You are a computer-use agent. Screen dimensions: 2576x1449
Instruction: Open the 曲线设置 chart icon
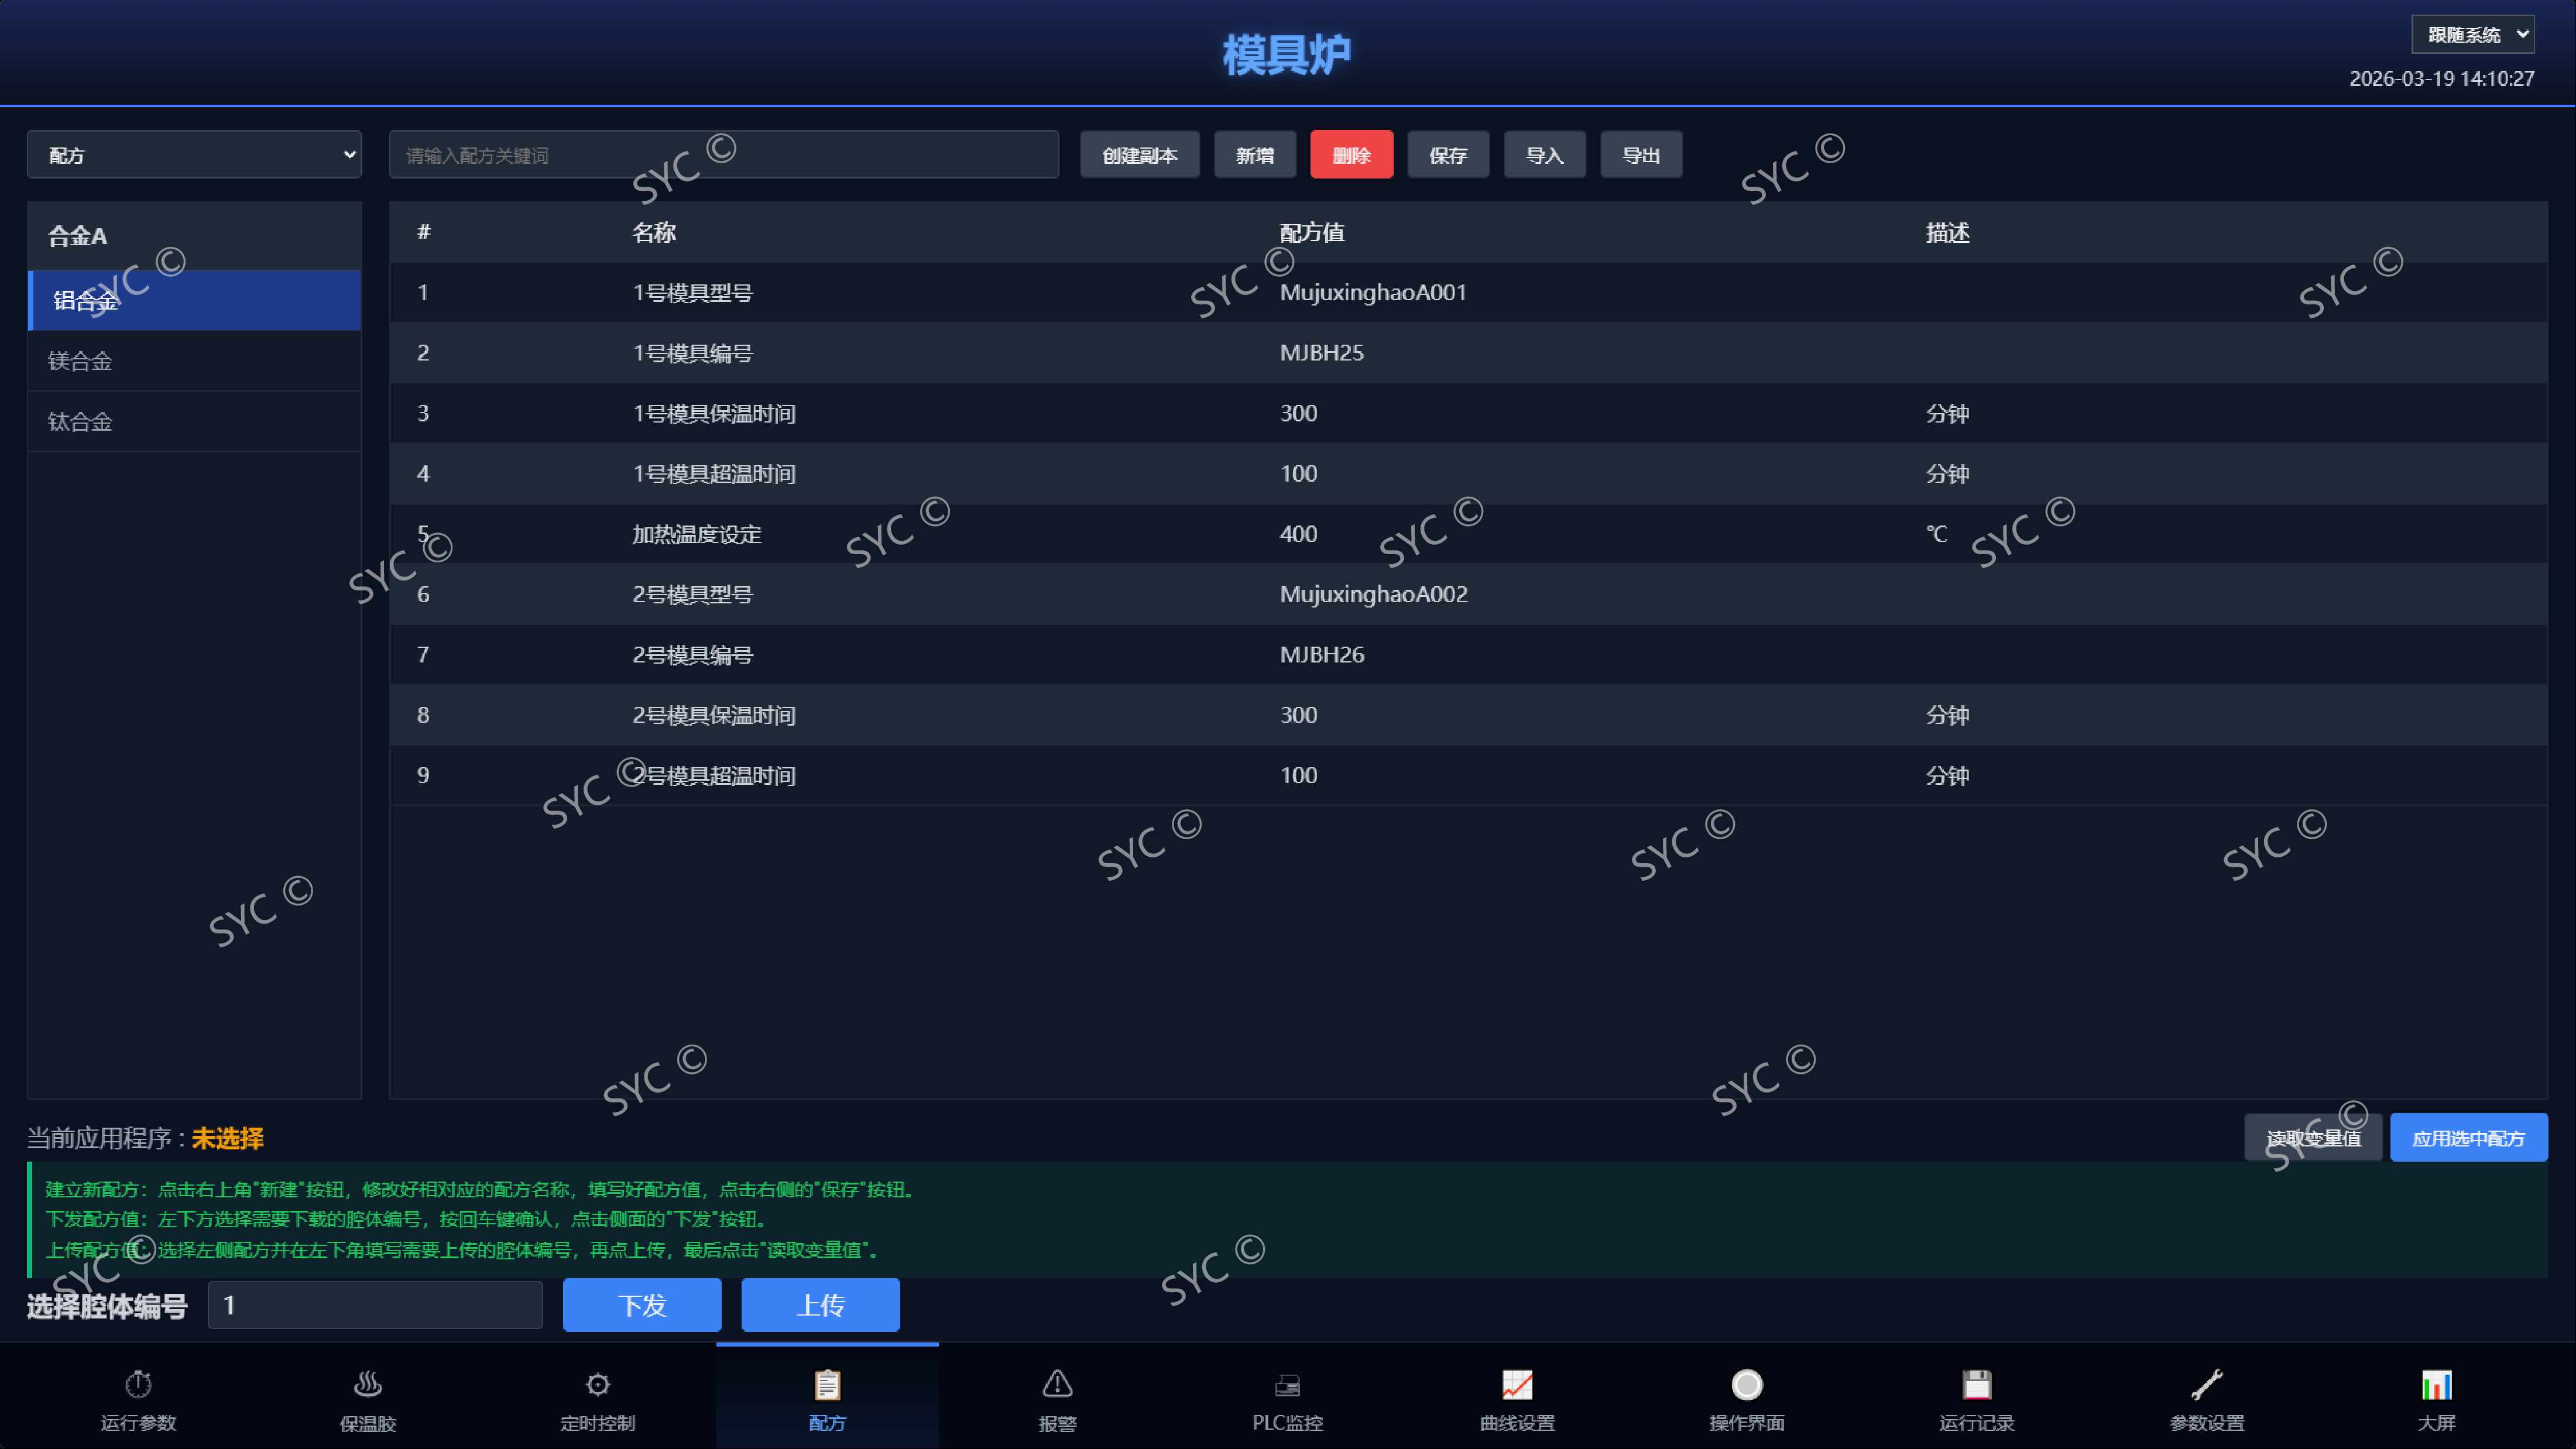pyautogui.click(x=1517, y=1384)
